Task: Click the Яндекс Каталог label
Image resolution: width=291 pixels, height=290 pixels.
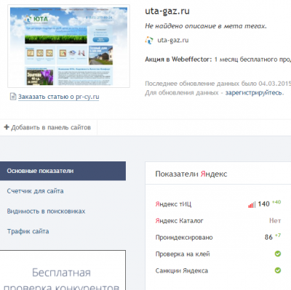Action: pos(180,221)
